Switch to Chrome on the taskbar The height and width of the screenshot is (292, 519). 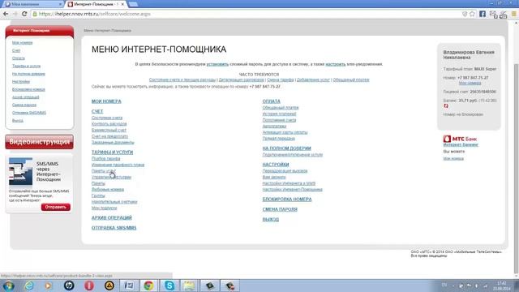pyautogui.click(x=148, y=286)
